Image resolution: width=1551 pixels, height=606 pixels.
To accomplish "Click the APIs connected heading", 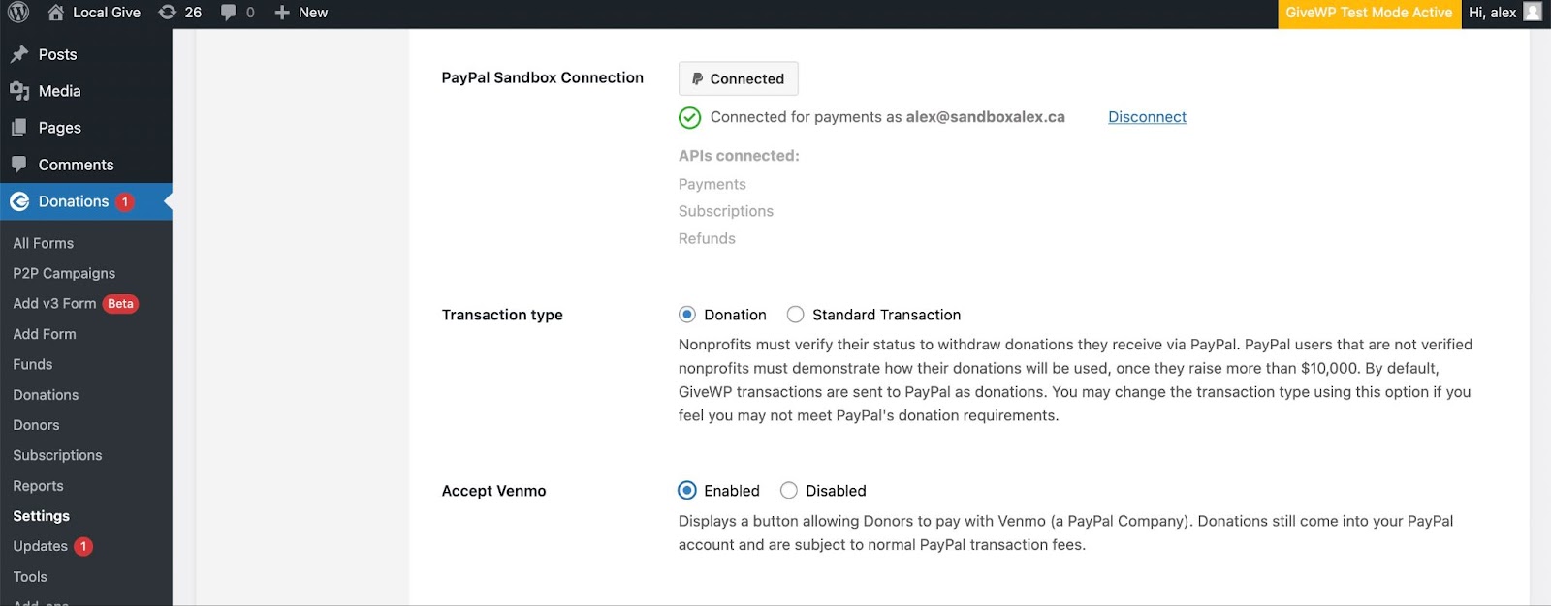I will [739, 156].
